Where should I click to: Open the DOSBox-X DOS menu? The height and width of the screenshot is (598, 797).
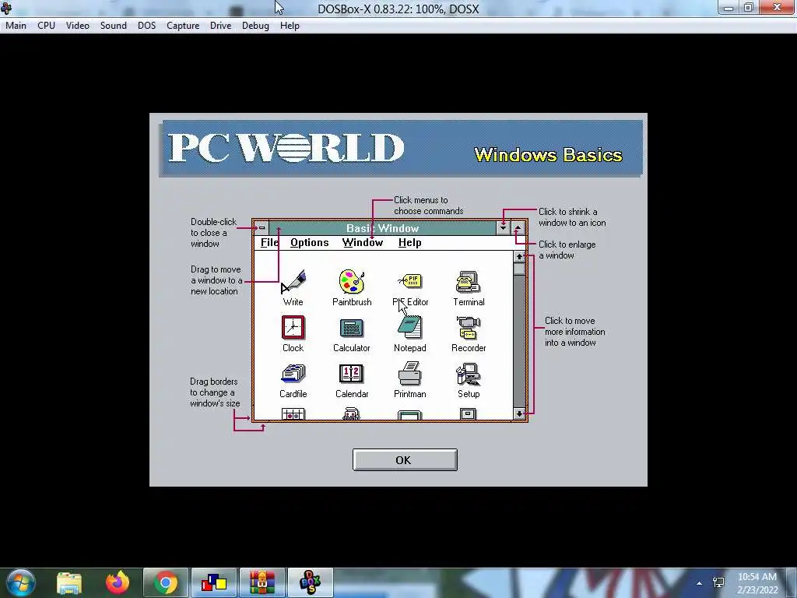(x=147, y=26)
